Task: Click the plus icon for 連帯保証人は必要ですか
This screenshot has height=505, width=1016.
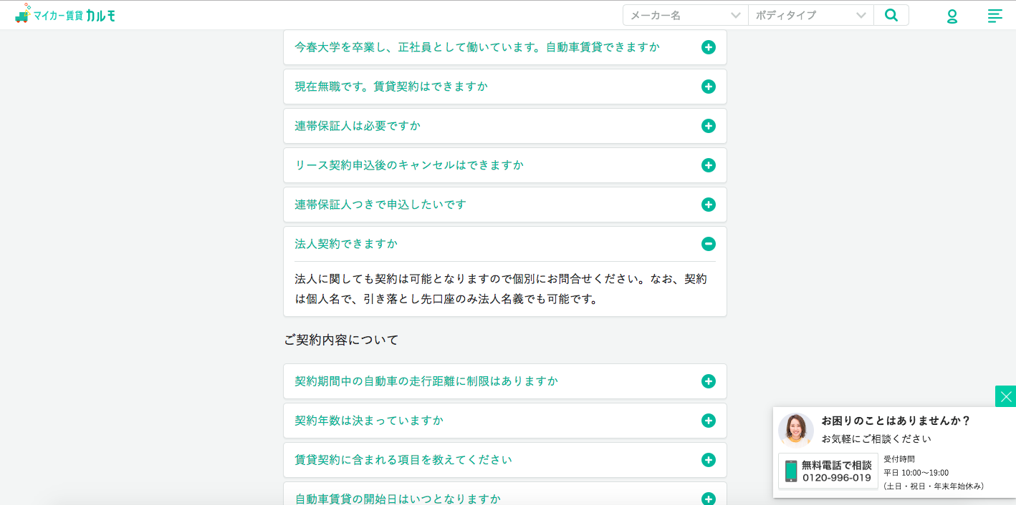Action: pos(708,126)
